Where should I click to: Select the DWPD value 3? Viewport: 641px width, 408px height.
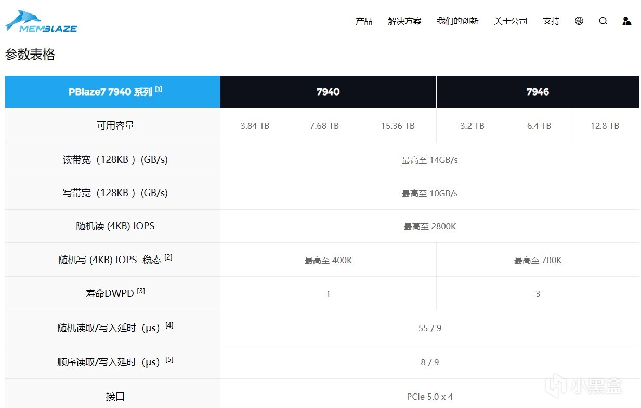tap(538, 294)
